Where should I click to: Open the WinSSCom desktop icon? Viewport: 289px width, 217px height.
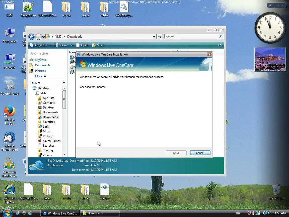(124, 9)
